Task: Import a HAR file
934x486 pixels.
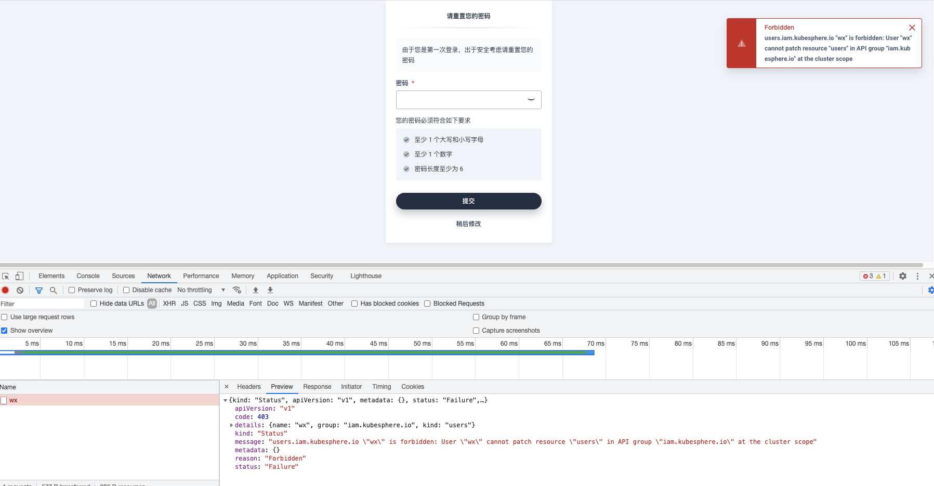Action: point(256,290)
